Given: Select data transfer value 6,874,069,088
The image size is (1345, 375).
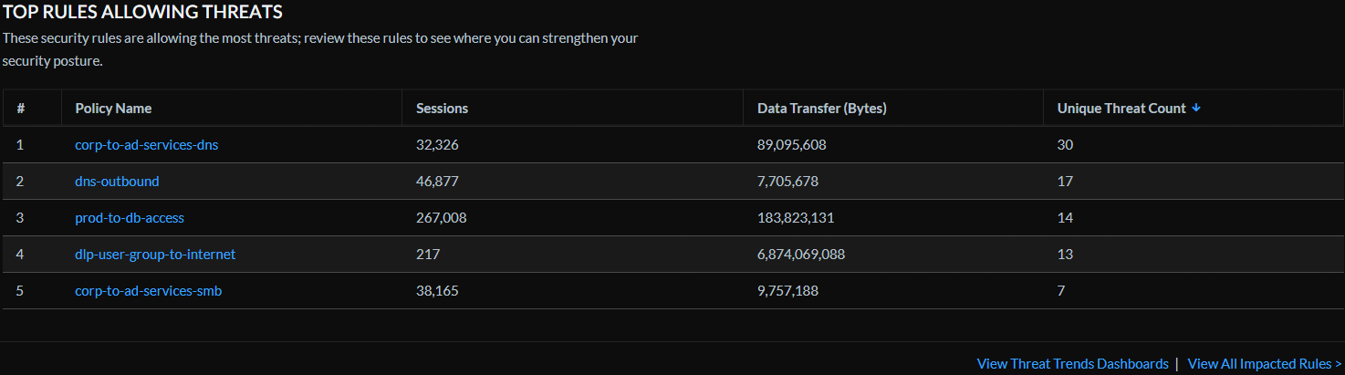Looking at the screenshot, I should [x=800, y=254].
